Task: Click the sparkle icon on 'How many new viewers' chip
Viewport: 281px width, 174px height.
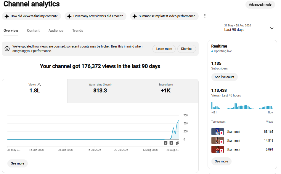Action: coord(69,16)
